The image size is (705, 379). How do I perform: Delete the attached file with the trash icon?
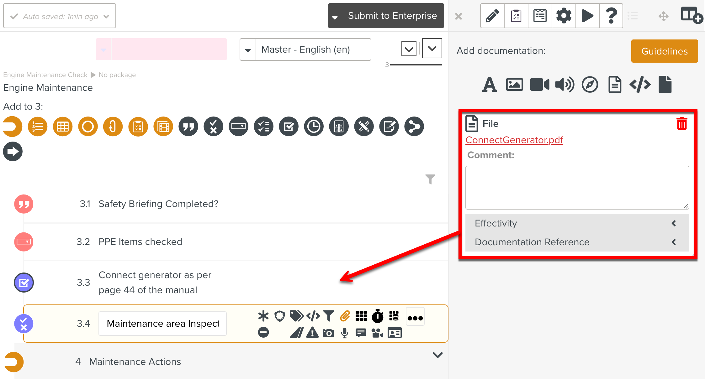(x=682, y=123)
